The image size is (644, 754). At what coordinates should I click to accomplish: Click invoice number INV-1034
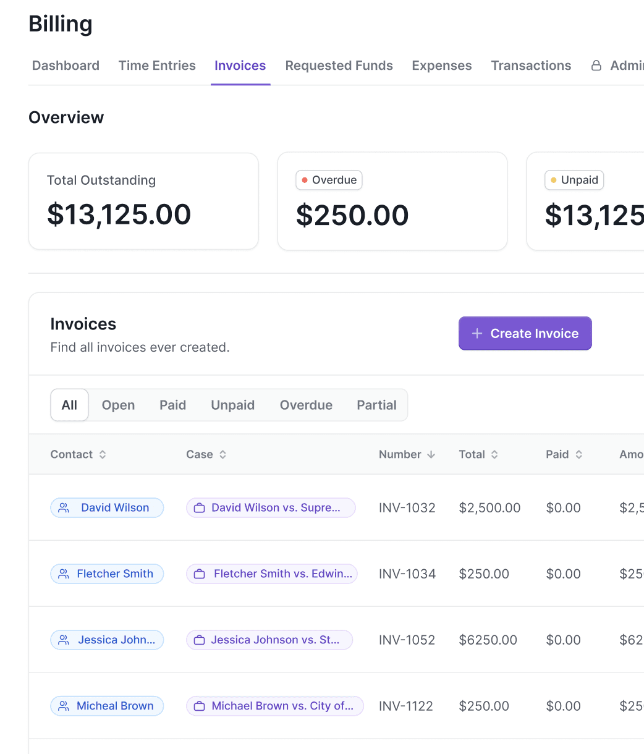coord(407,574)
